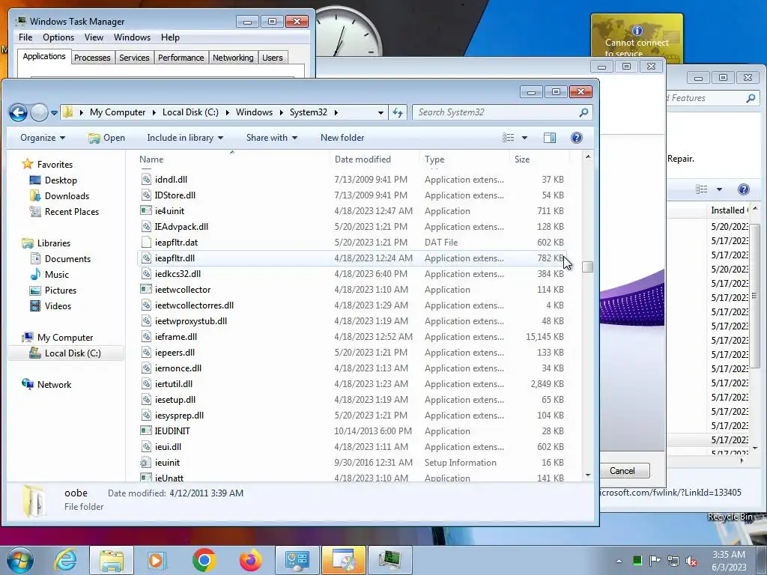Click the Refresh button beside the address bar
The image size is (767, 575).
click(x=398, y=112)
